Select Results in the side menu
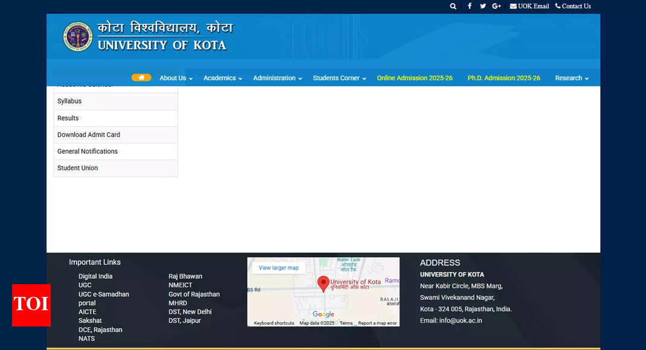This screenshot has height=350, width=646. pos(116,118)
